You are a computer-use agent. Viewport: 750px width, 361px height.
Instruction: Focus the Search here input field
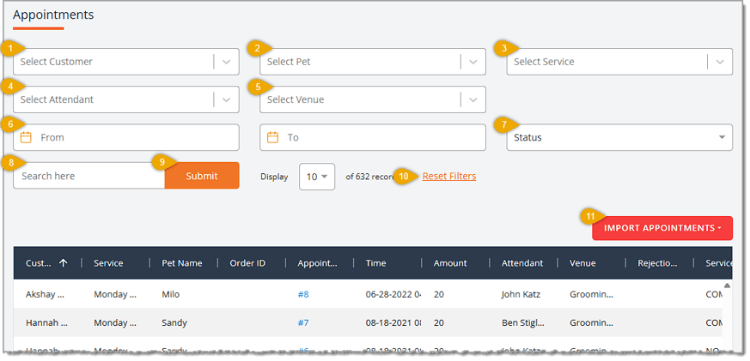[x=89, y=176]
